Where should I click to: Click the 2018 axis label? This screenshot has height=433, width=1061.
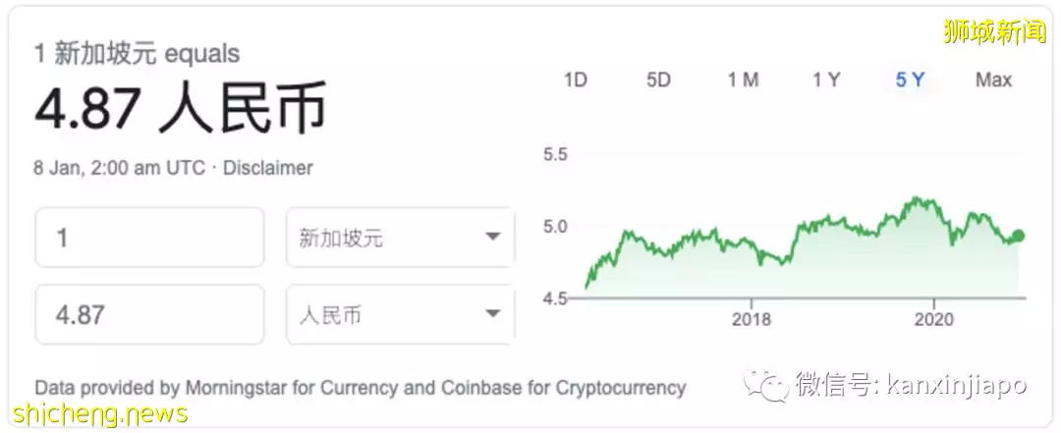pyautogui.click(x=751, y=319)
